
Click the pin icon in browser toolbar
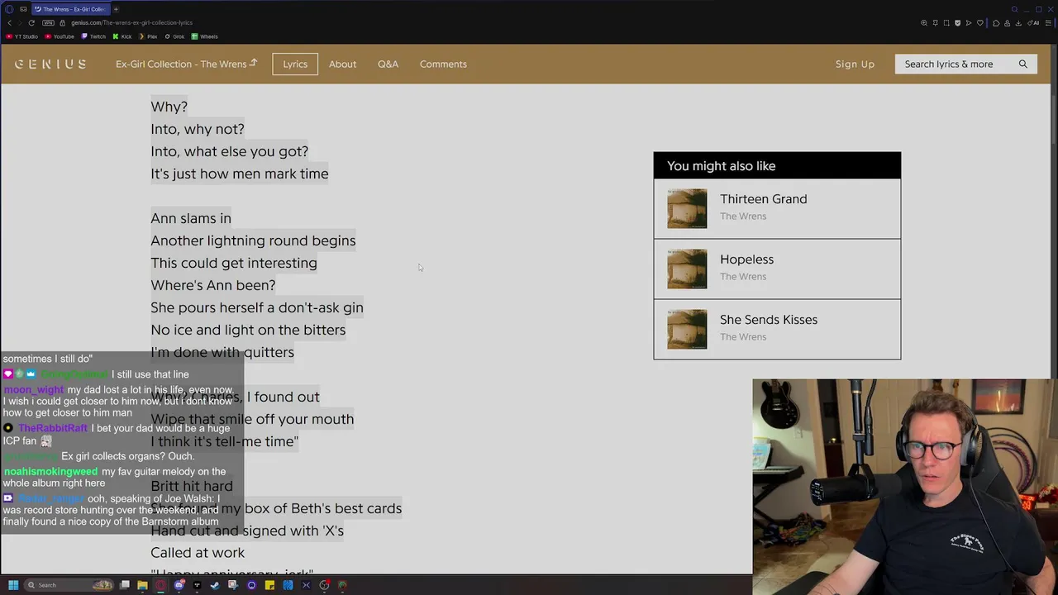tap(936, 22)
